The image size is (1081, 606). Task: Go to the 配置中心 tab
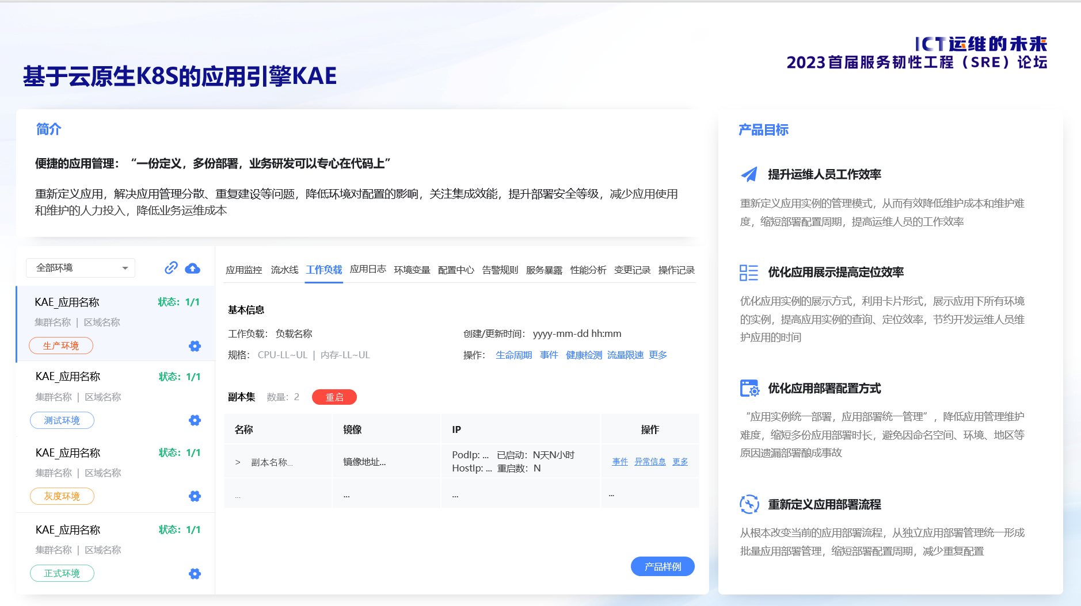click(456, 270)
